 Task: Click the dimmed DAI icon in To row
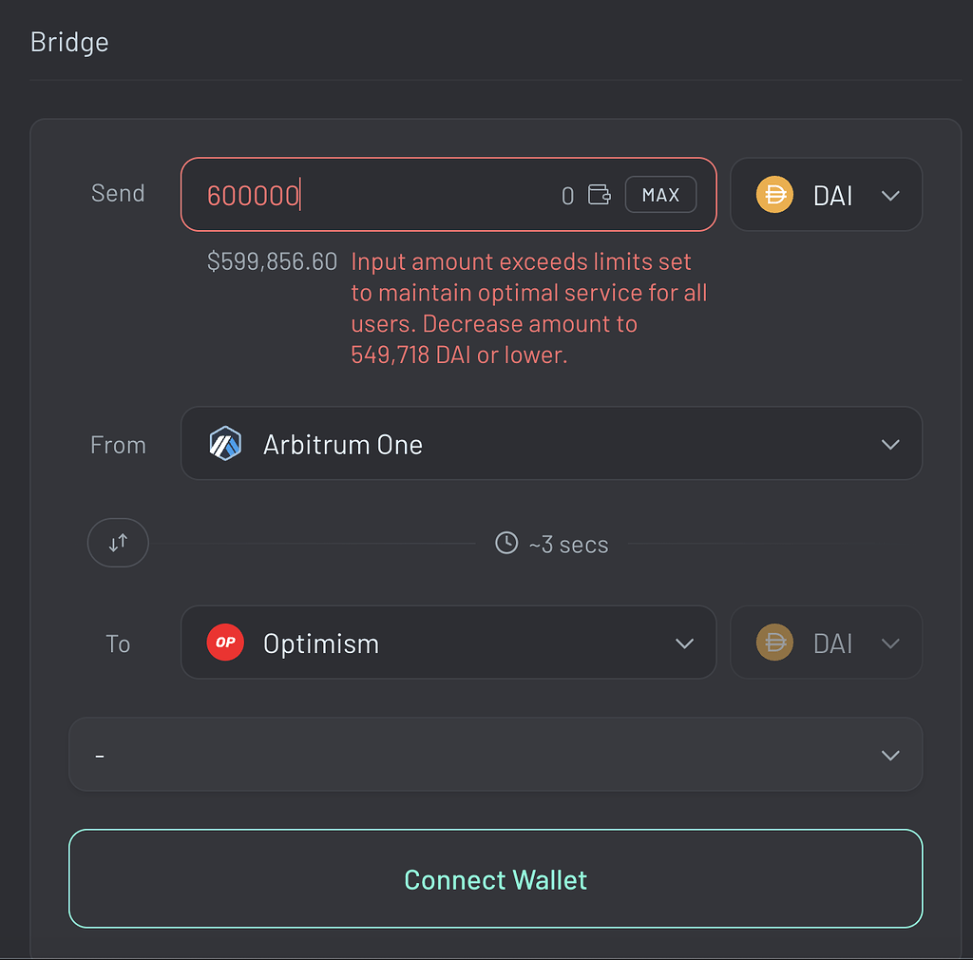[x=774, y=643]
